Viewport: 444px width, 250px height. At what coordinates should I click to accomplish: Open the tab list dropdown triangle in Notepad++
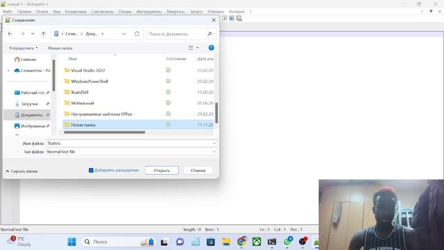[431, 12]
